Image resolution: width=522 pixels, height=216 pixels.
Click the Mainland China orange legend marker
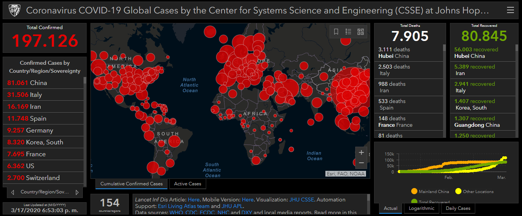click(x=414, y=191)
